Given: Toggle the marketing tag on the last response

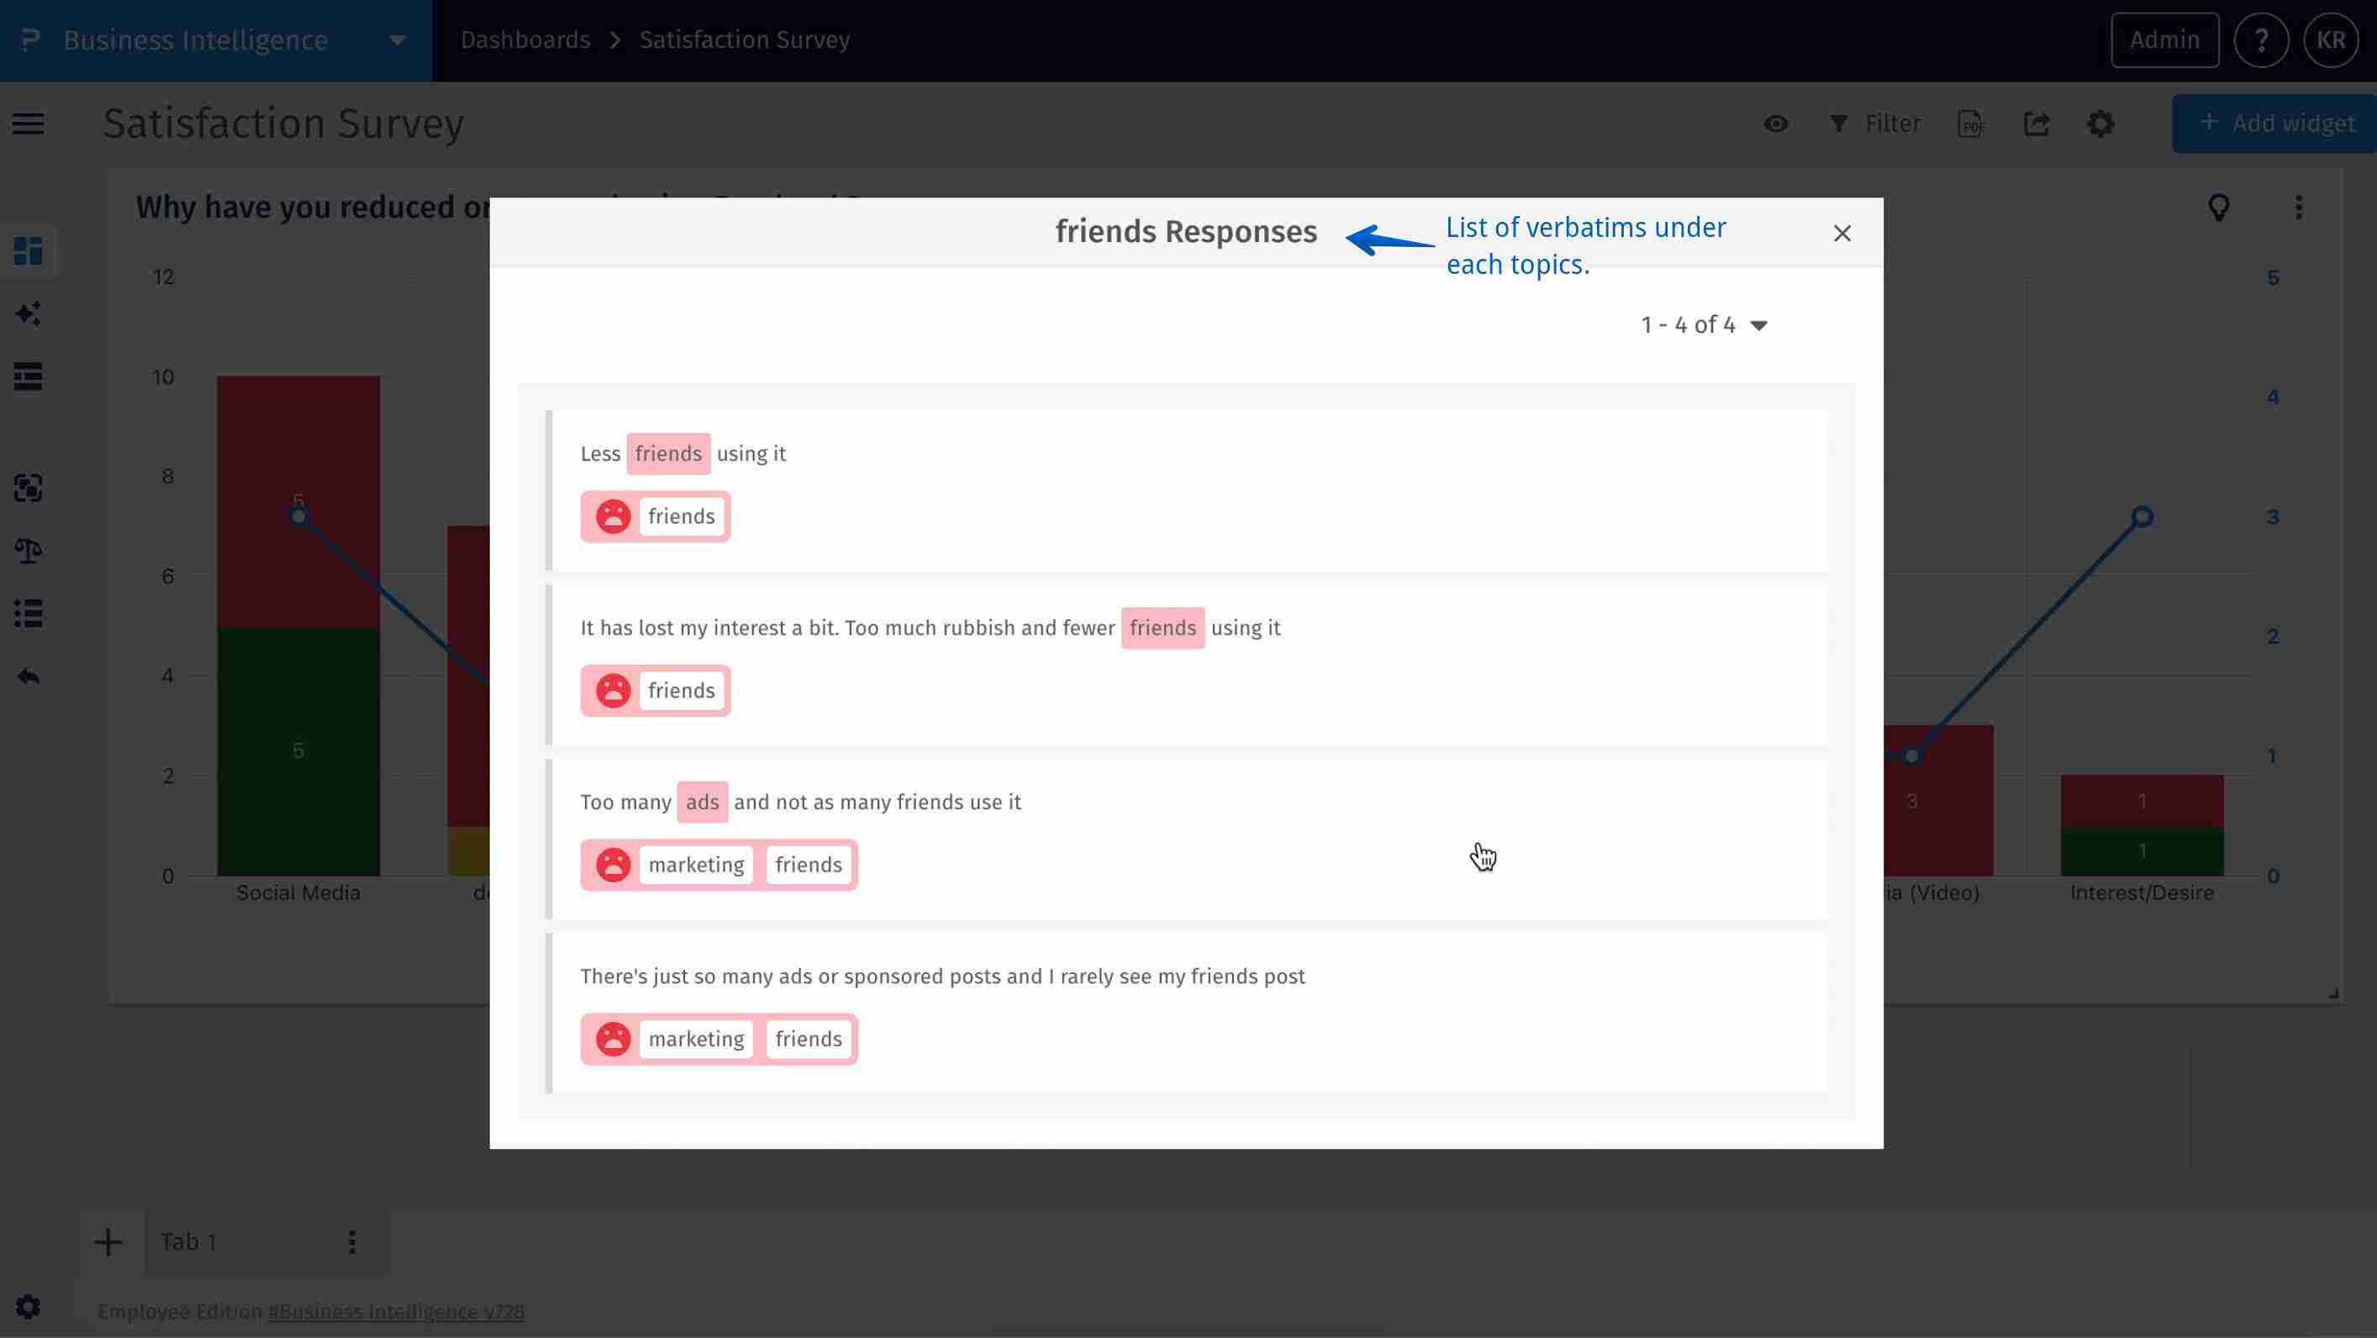Looking at the screenshot, I should click(697, 1038).
